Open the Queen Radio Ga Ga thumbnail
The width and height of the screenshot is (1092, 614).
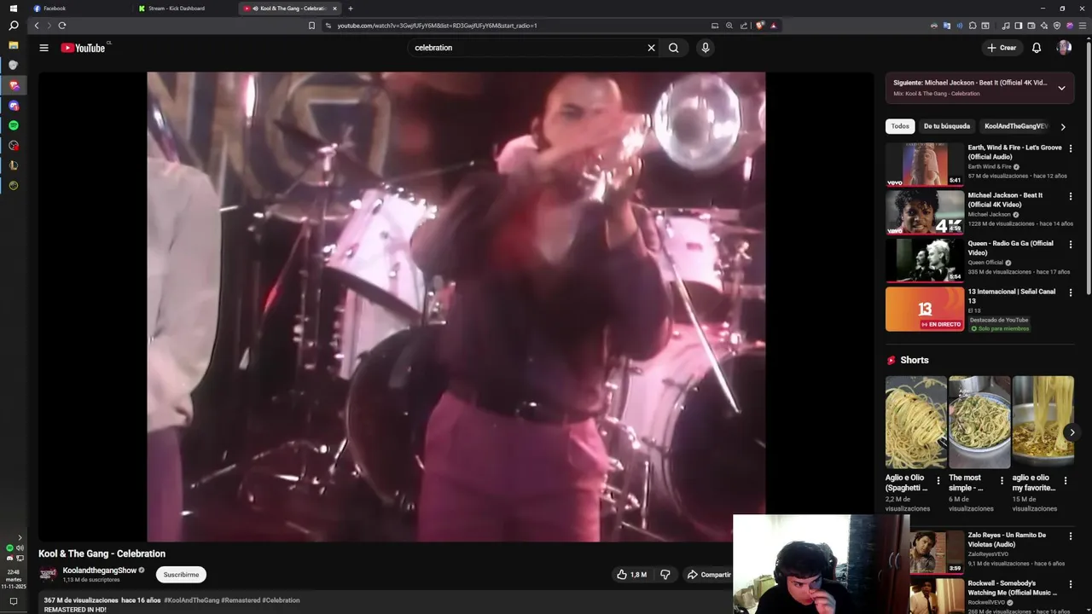click(925, 260)
